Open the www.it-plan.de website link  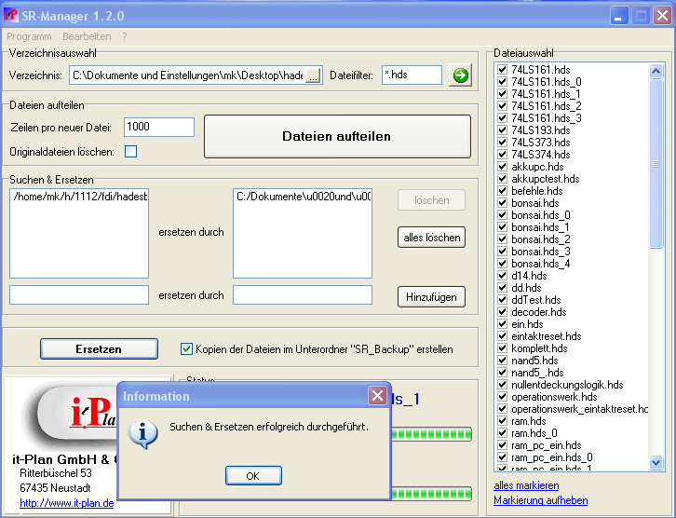click(x=66, y=503)
